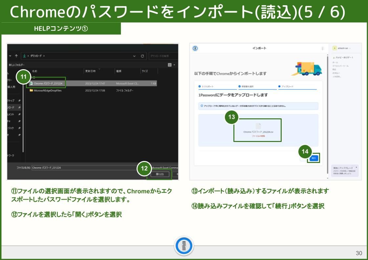Open the notification icon in Import header
Screen dimensions: 368x260
pos(322,48)
